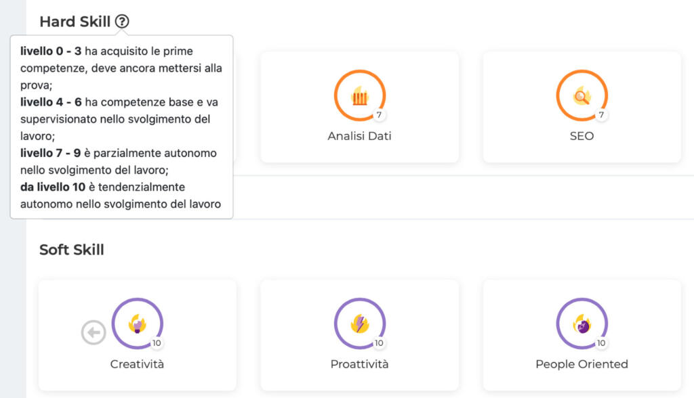
Task: Click the skill level tooltip text
Action: [x=121, y=127]
